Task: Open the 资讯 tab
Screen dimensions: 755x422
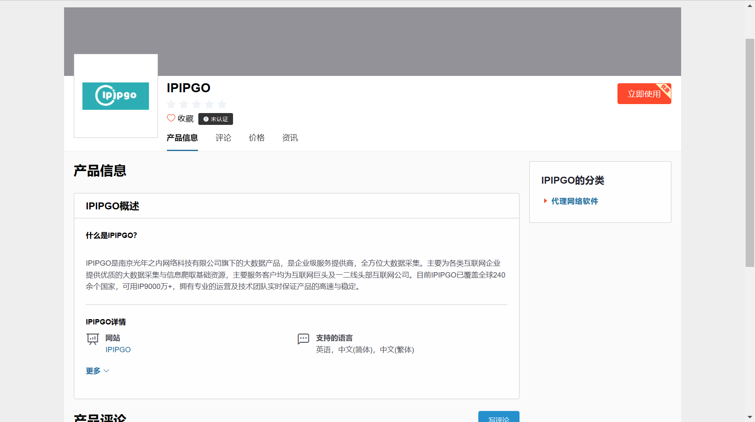Action: click(290, 138)
